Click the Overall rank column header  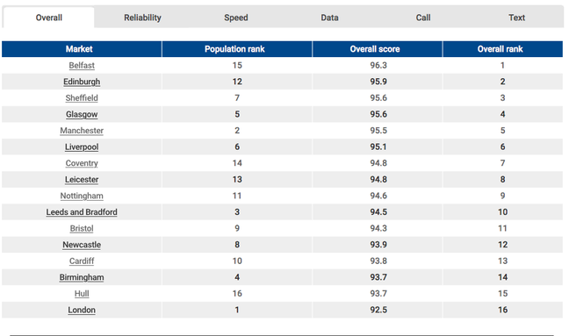pos(503,49)
